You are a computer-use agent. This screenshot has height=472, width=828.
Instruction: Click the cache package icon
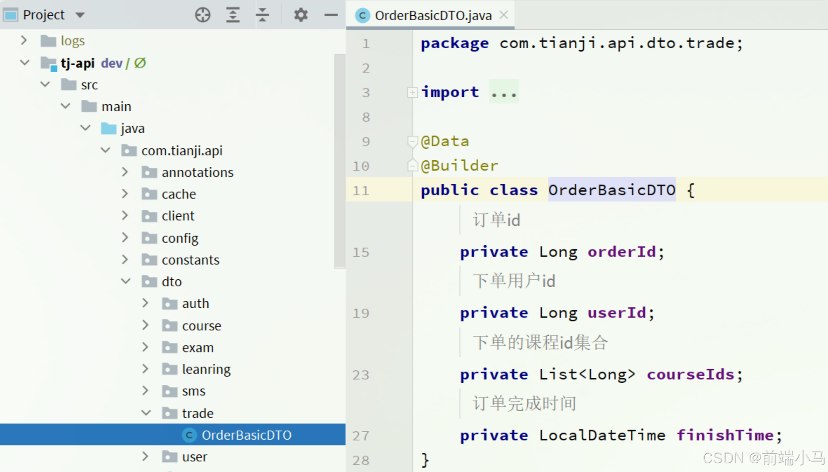pos(149,194)
